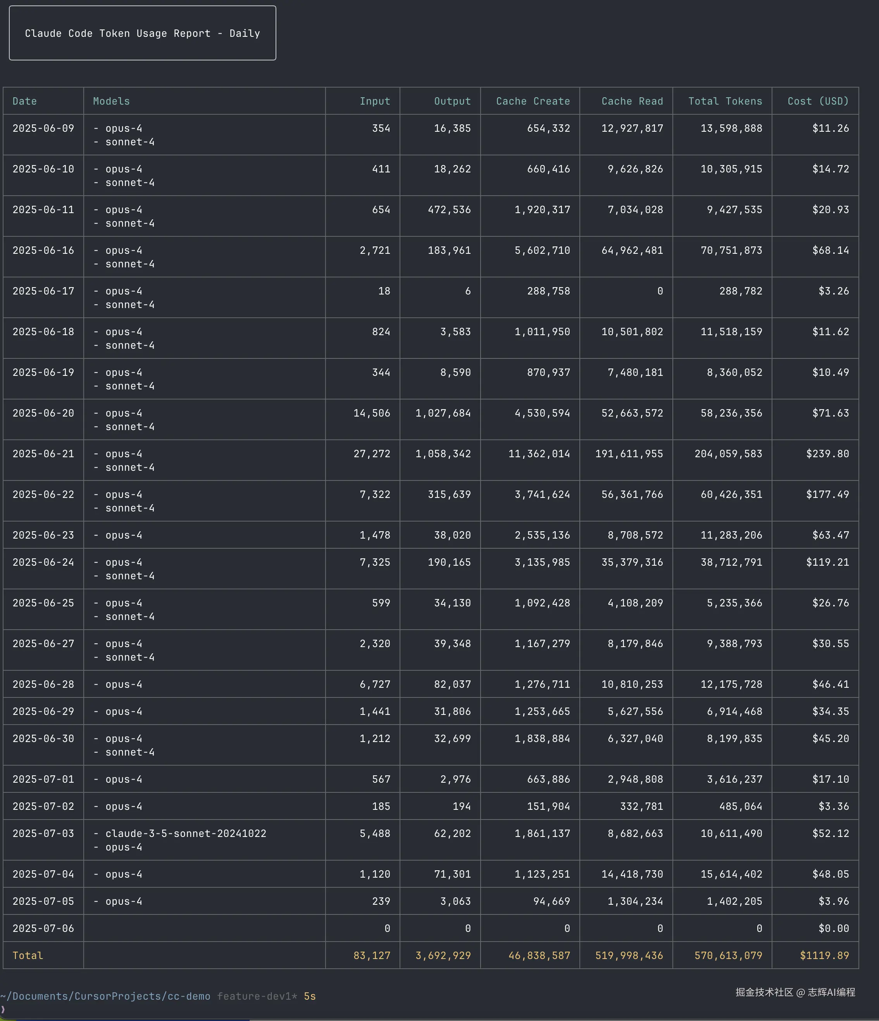
Task: Click the terminal path cc-demo prompt
Action: (105, 996)
